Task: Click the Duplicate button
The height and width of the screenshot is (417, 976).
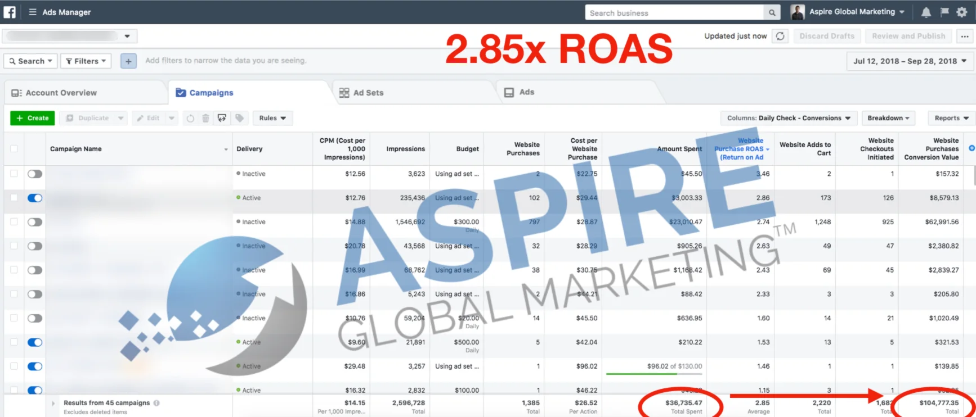Action: [x=87, y=118]
